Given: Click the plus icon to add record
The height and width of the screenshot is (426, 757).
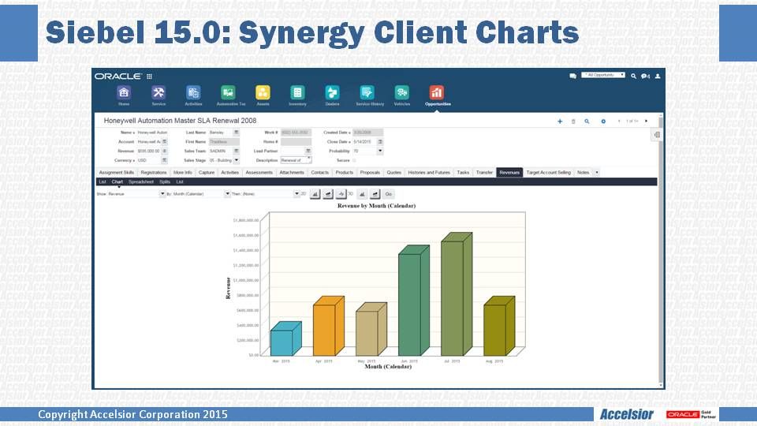Looking at the screenshot, I should 560,121.
